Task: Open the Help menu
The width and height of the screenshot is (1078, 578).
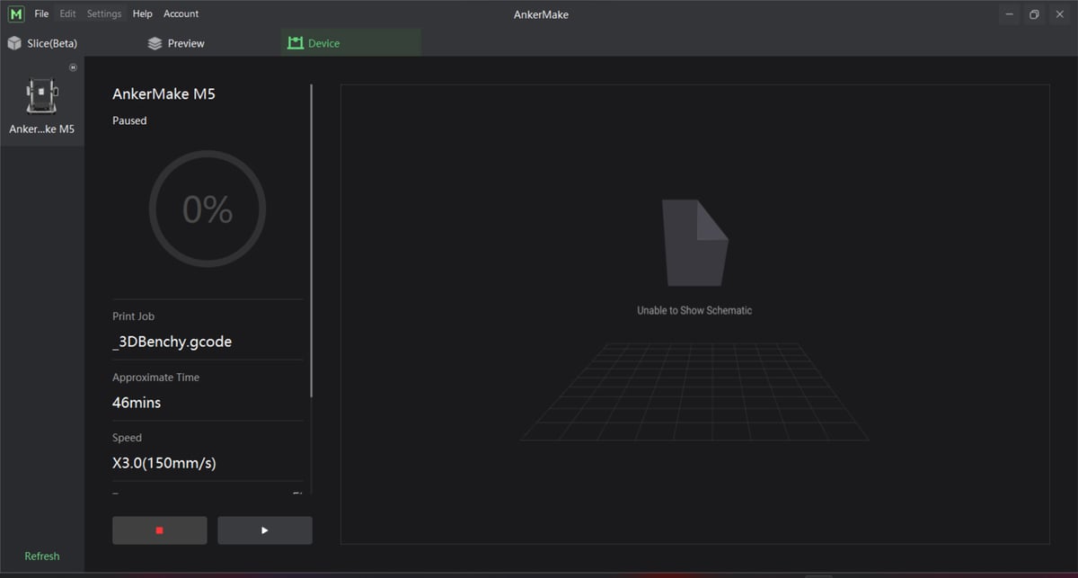Action: [142, 14]
